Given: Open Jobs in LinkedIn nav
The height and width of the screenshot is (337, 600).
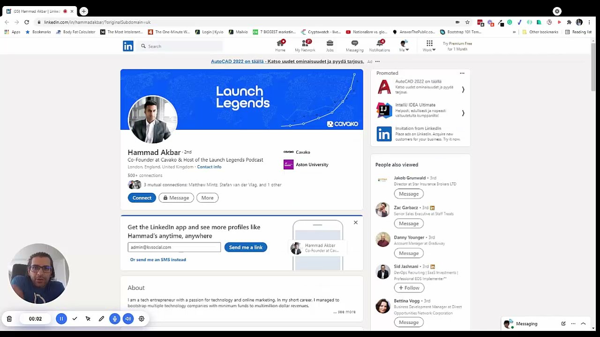Looking at the screenshot, I should pyautogui.click(x=330, y=46).
